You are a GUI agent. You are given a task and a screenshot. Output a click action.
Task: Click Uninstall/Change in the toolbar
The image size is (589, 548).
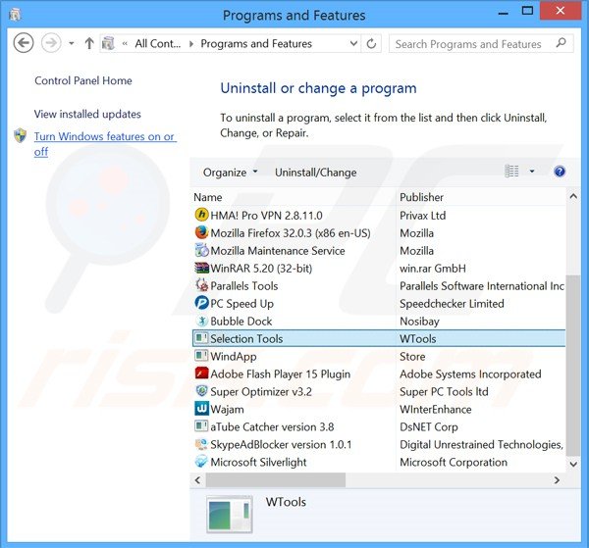pos(315,173)
